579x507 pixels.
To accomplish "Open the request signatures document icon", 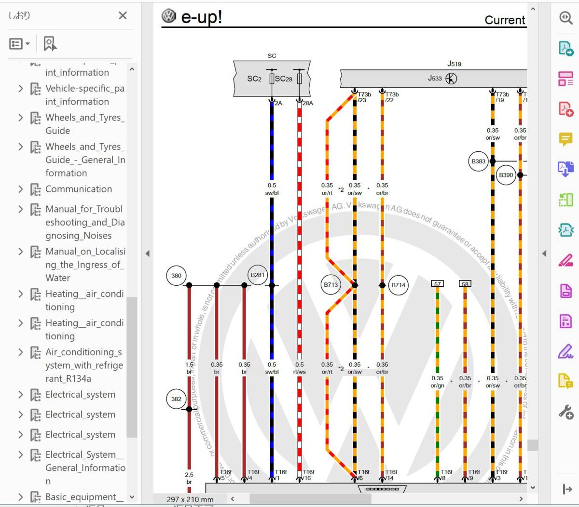I will coord(565,321).
